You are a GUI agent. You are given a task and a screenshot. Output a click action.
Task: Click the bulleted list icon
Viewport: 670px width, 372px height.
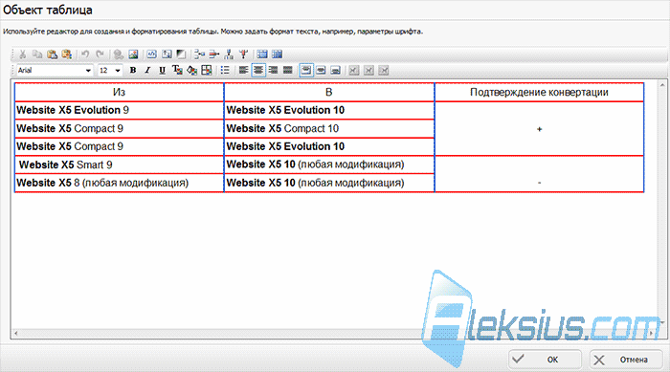pos(225,70)
